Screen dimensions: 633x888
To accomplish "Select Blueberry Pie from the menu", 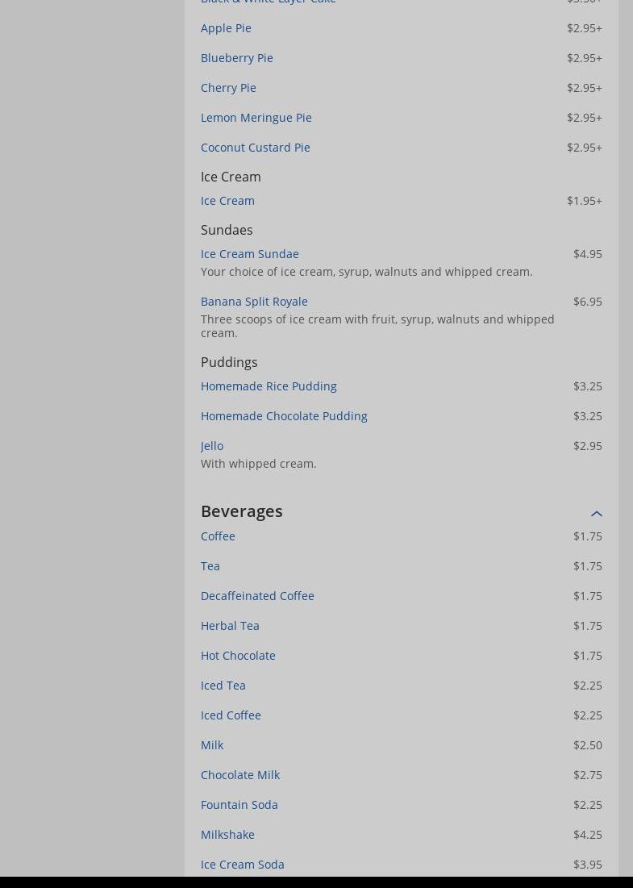I will 236,58.
